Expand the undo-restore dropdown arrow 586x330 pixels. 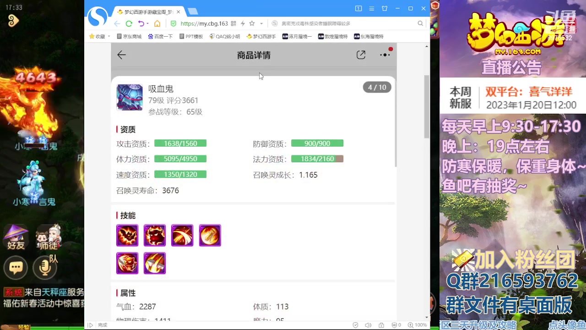tap(147, 23)
